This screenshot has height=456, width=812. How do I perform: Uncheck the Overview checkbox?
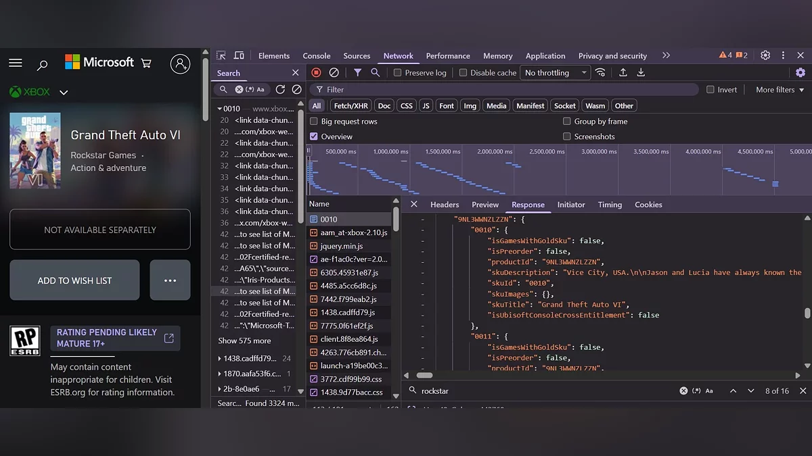tap(314, 136)
